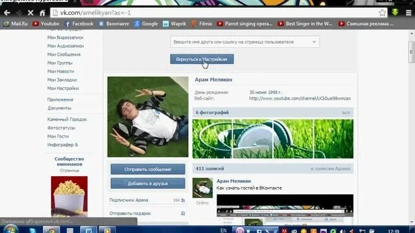Open the third headphones photo thumbnail
Image resolution: width=415 pixels, height=233 pixels.
click(x=293, y=139)
